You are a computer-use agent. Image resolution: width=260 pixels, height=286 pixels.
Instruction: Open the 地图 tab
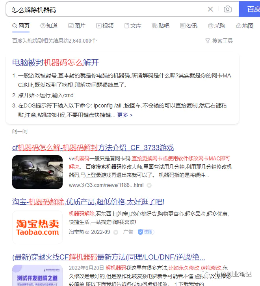pyautogui.click(x=245, y=26)
